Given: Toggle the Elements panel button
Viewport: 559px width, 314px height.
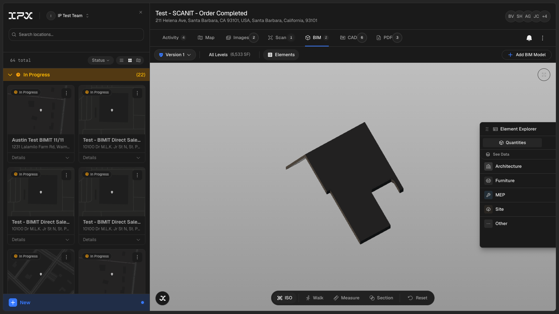Looking at the screenshot, I should [x=281, y=55].
